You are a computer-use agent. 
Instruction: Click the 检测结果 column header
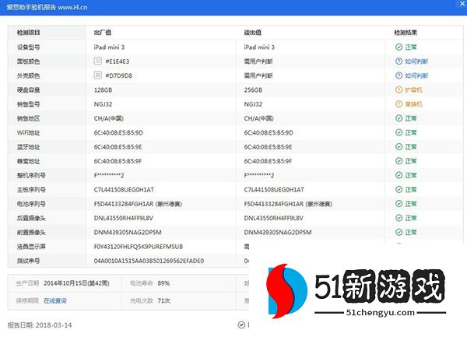pos(409,33)
